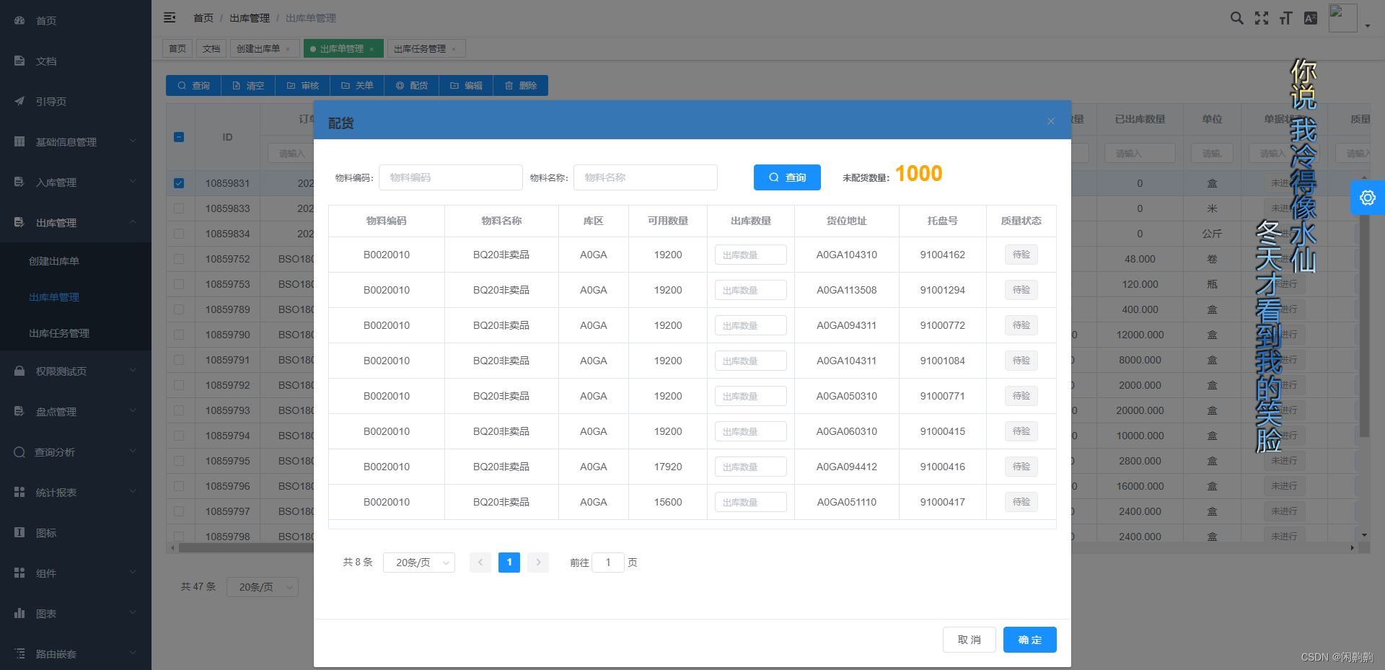This screenshot has height=670, width=1385.
Task: Click the main table horizontal scrollbar
Action: 246,548
